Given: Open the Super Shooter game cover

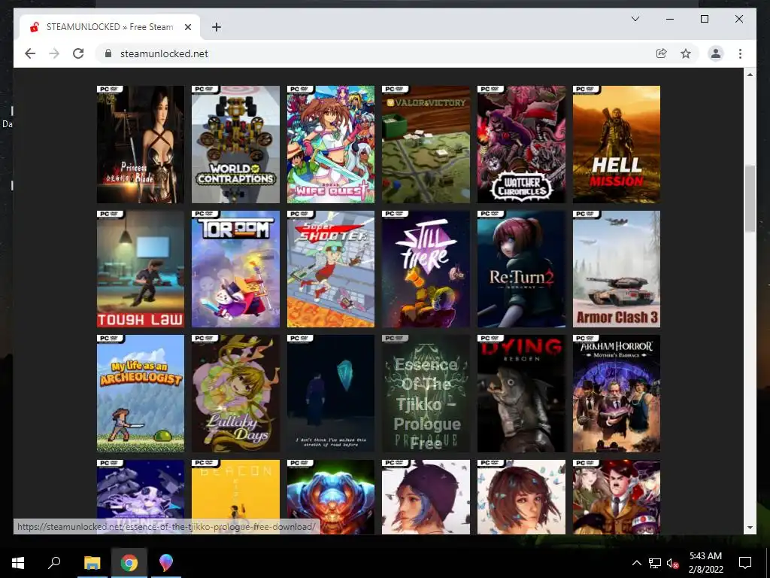Looking at the screenshot, I should (x=331, y=269).
